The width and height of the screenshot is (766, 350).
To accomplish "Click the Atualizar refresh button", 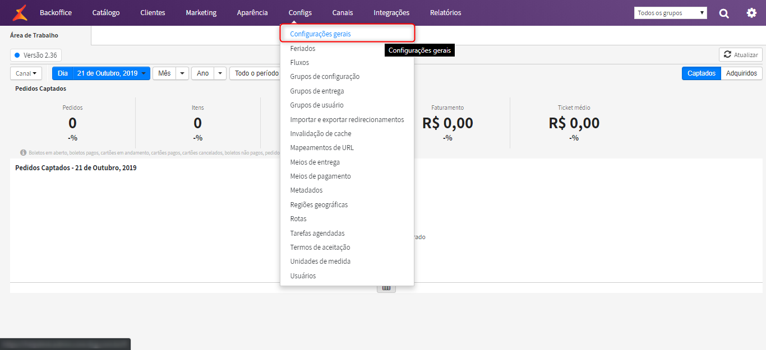I will pos(740,55).
